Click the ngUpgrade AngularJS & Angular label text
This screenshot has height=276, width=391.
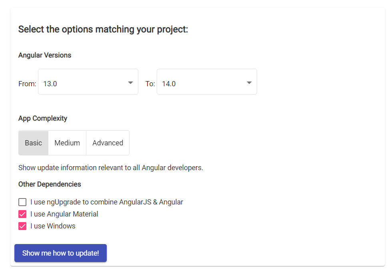(x=106, y=202)
